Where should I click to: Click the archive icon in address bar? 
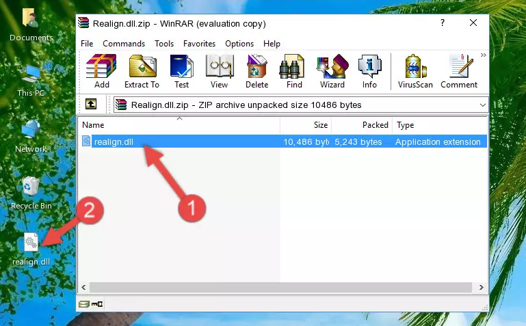coord(121,105)
